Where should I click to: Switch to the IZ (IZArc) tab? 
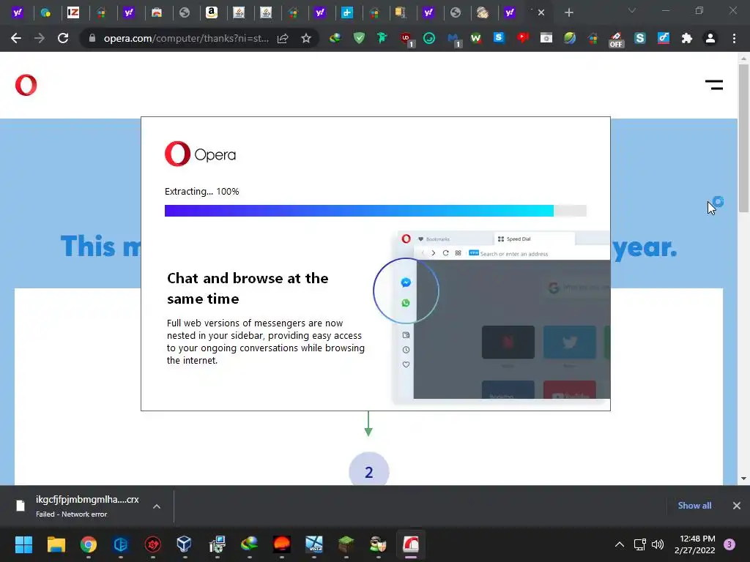tap(73, 12)
